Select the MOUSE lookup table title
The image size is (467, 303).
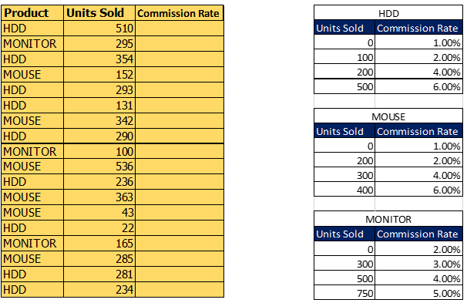[388, 116]
